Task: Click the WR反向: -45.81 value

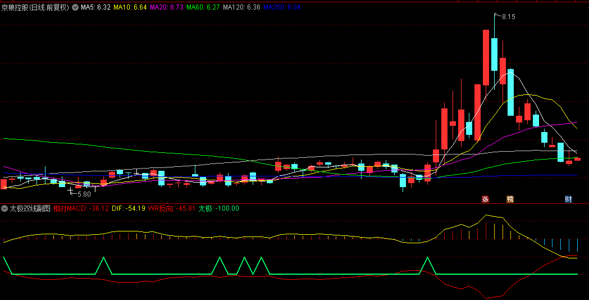Action: pos(172,208)
